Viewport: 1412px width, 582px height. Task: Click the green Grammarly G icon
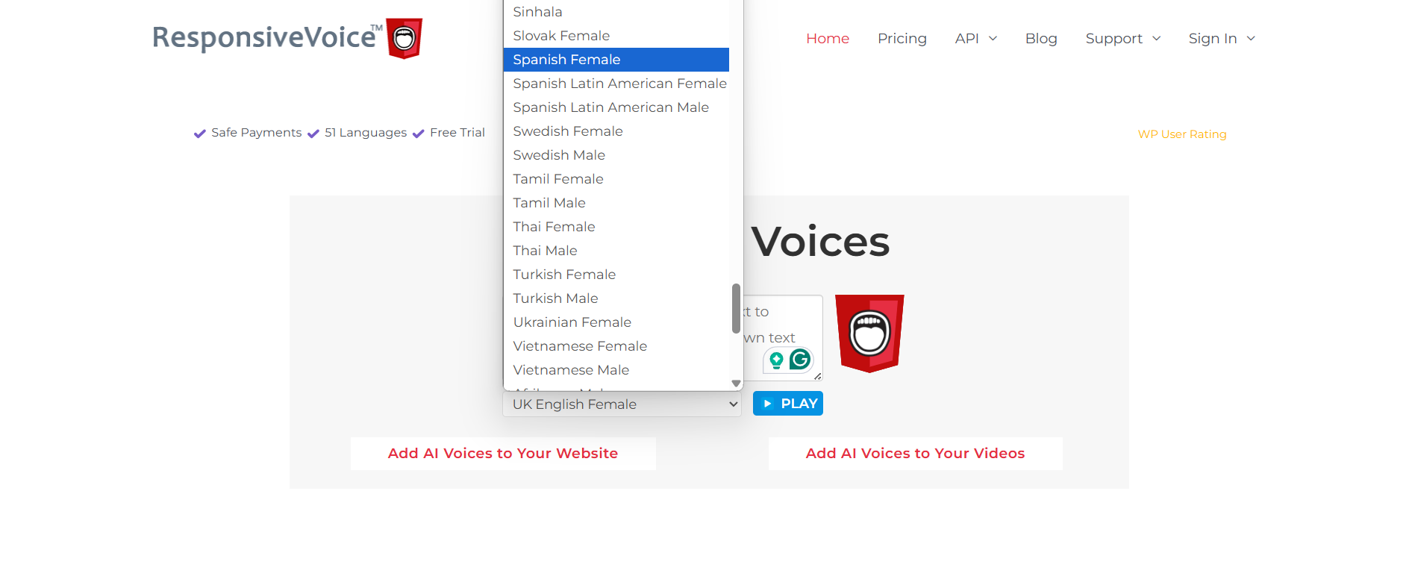tap(800, 360)
